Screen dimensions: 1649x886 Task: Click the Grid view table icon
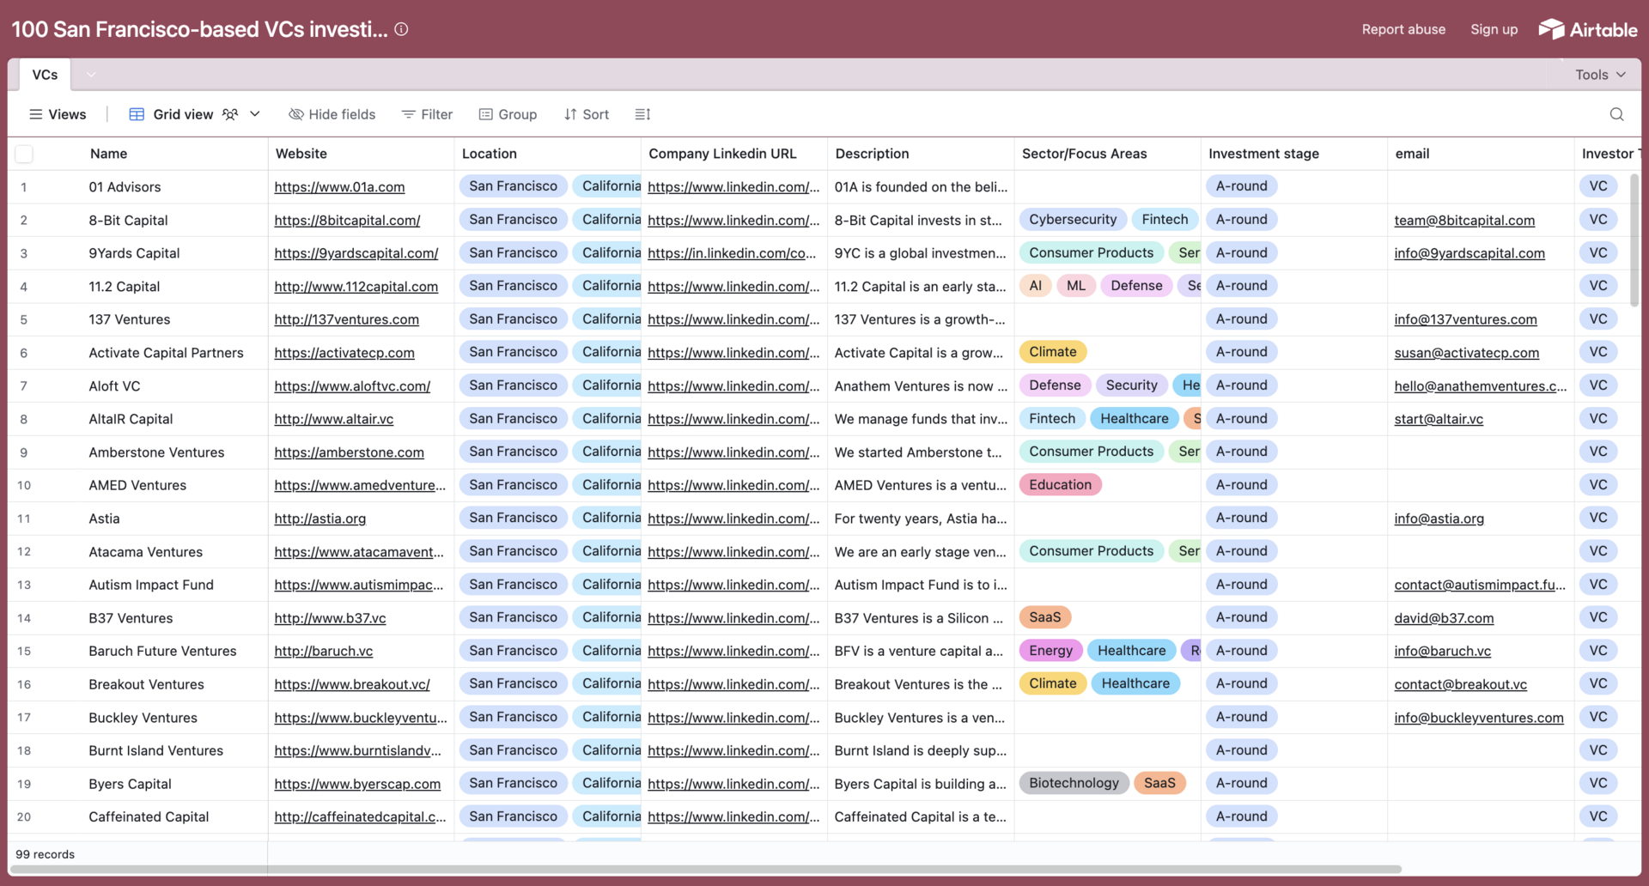(x=137, y=114)
